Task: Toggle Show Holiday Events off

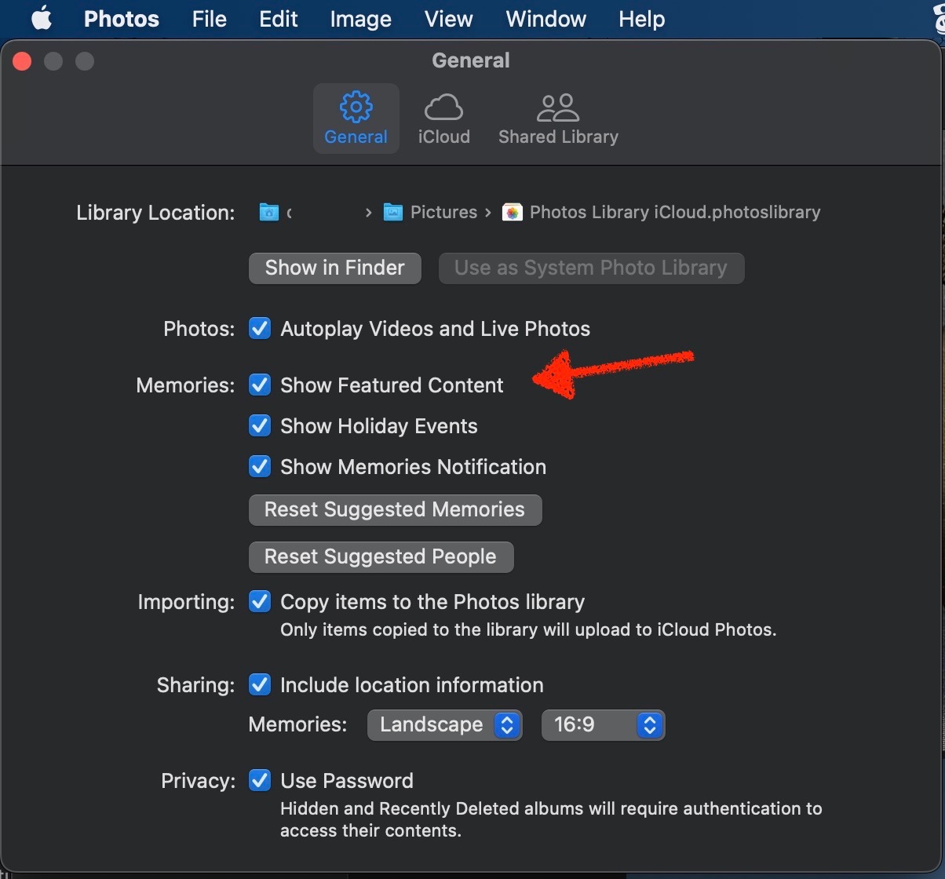Action: tap(260, 425)
